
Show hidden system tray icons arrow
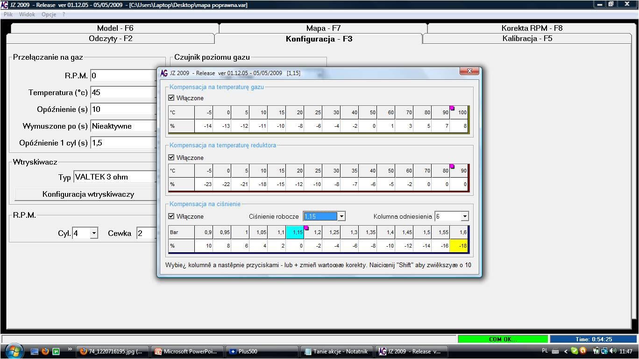(566, 352)
